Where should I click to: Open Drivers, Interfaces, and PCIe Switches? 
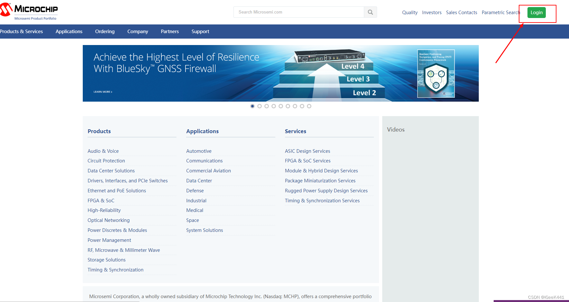128,181
